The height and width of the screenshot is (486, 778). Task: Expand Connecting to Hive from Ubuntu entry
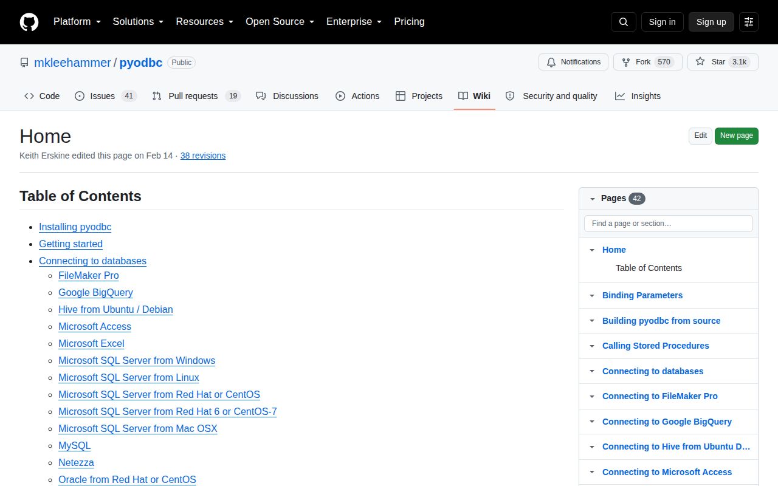pyautogui.click(x=592, y=447)
